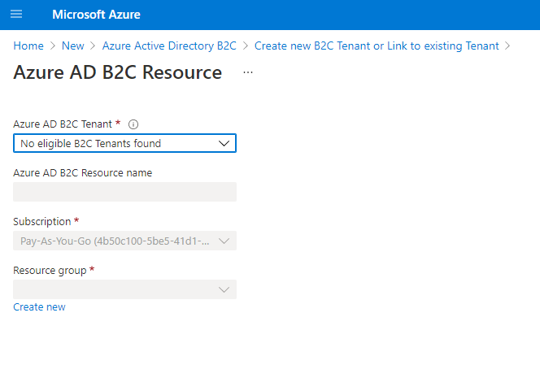Click the trailing chevron ending the breadcrumb trail
The image size is (540, 391).
point(508,46)
